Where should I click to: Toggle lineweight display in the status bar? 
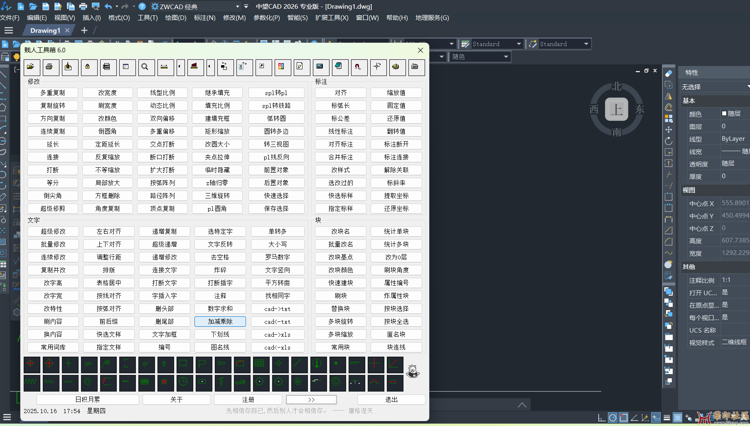click(x=666, y=418)
